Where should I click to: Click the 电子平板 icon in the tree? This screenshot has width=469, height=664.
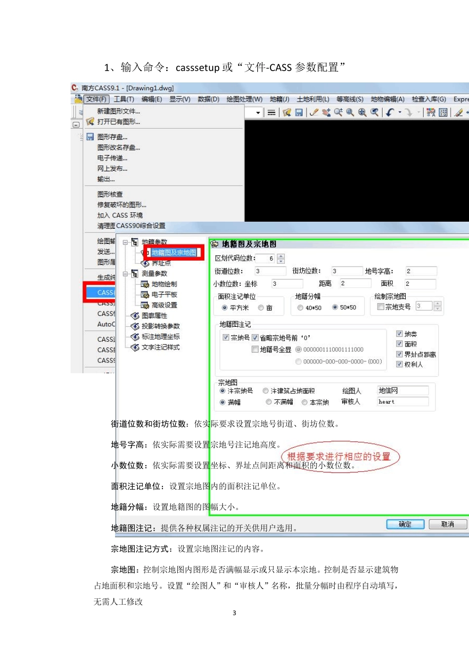point(145,295)
